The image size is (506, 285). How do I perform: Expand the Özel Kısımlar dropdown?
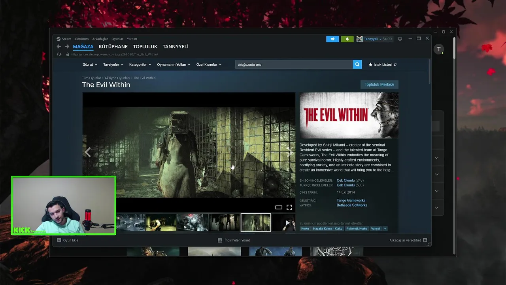pos(209,65)
